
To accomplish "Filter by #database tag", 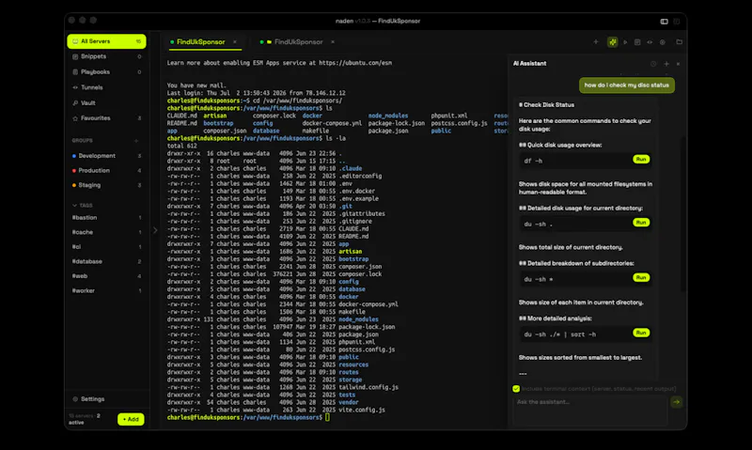I will click(x=106, y=261).
